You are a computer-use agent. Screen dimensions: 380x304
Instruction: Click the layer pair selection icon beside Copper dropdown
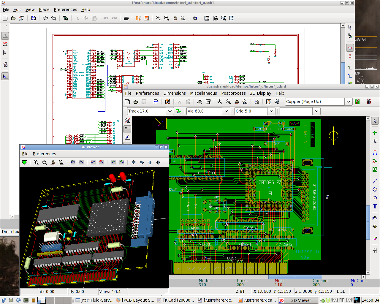pyautogui.click(x=357, y=102)
